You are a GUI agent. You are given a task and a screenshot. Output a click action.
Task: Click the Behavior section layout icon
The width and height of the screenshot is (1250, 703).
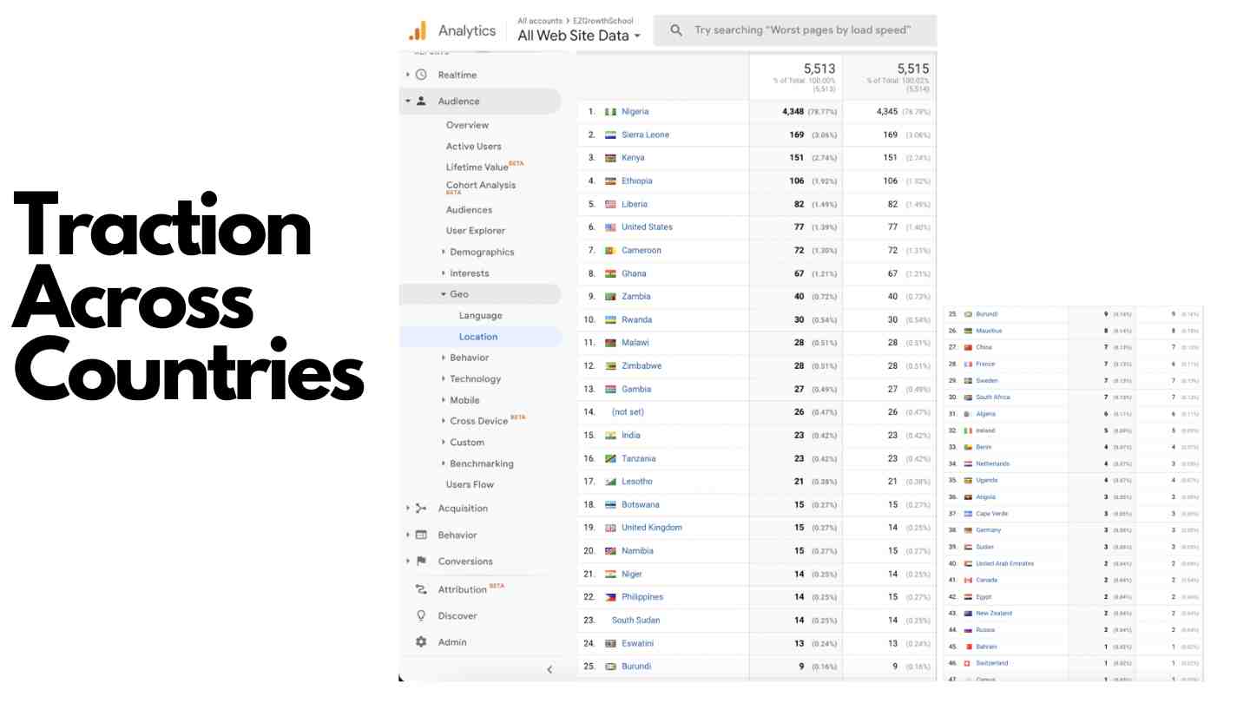tap(421, 535)
